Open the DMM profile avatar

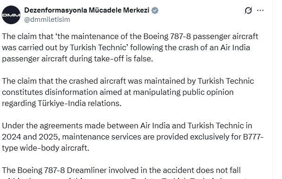11,15
